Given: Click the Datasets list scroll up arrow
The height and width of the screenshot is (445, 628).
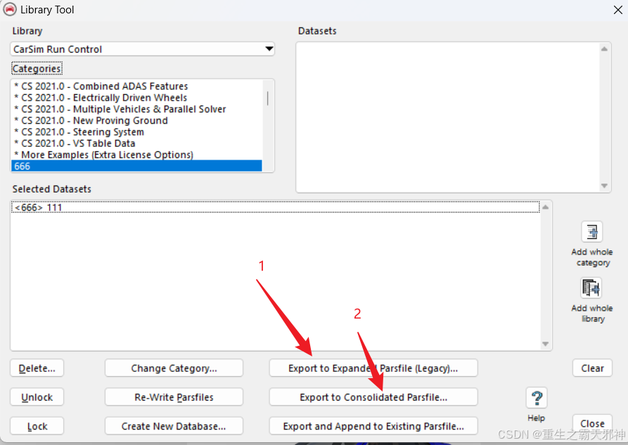Looking at the screenshot, I should tap(604, 49).
